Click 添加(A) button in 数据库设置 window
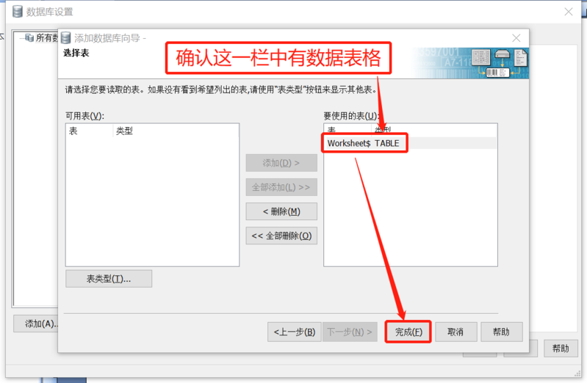 pos(37,324)
